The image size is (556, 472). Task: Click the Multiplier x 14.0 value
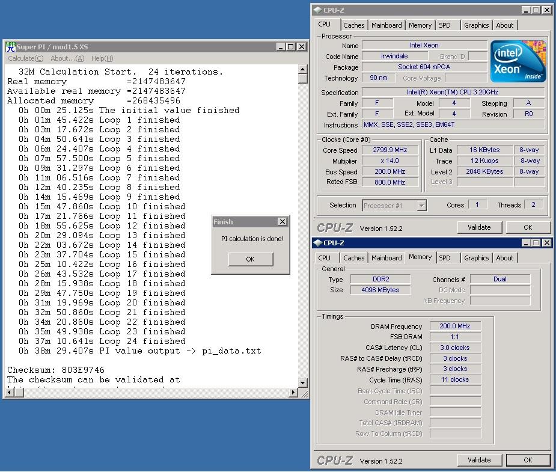pos(390,161)
